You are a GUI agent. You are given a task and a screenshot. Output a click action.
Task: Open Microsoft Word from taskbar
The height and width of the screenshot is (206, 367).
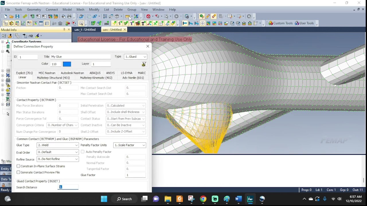coord(239,199)
